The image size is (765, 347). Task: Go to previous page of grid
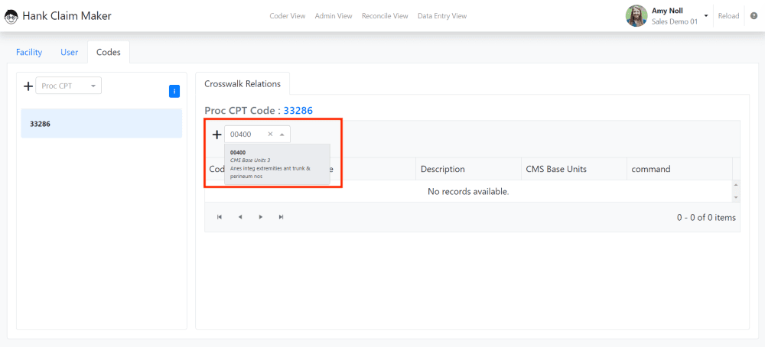pos(240,217)
